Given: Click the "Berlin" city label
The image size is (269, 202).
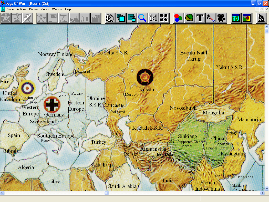Looking at the screenshot, I should tap(62, 96).
